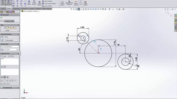The image size is (177, 99).
Task: Collapse the Primary Value section
Action: 18,44
